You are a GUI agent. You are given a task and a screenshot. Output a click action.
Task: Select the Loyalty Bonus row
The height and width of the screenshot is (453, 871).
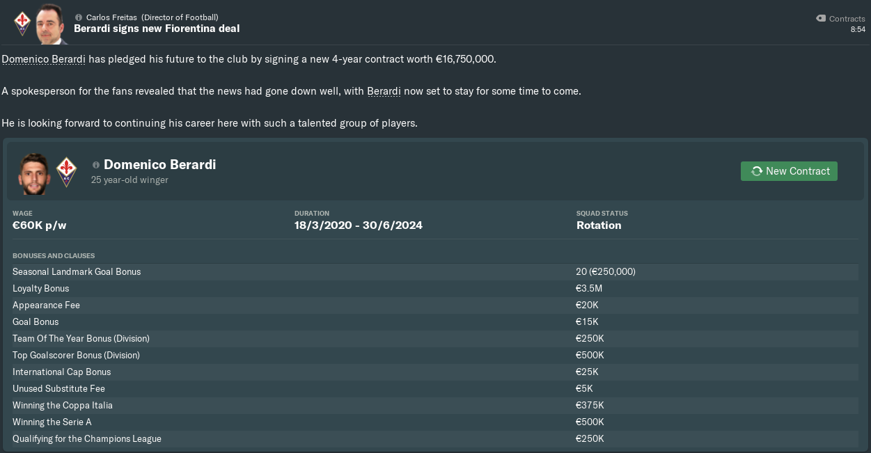(x=434, y=289)
